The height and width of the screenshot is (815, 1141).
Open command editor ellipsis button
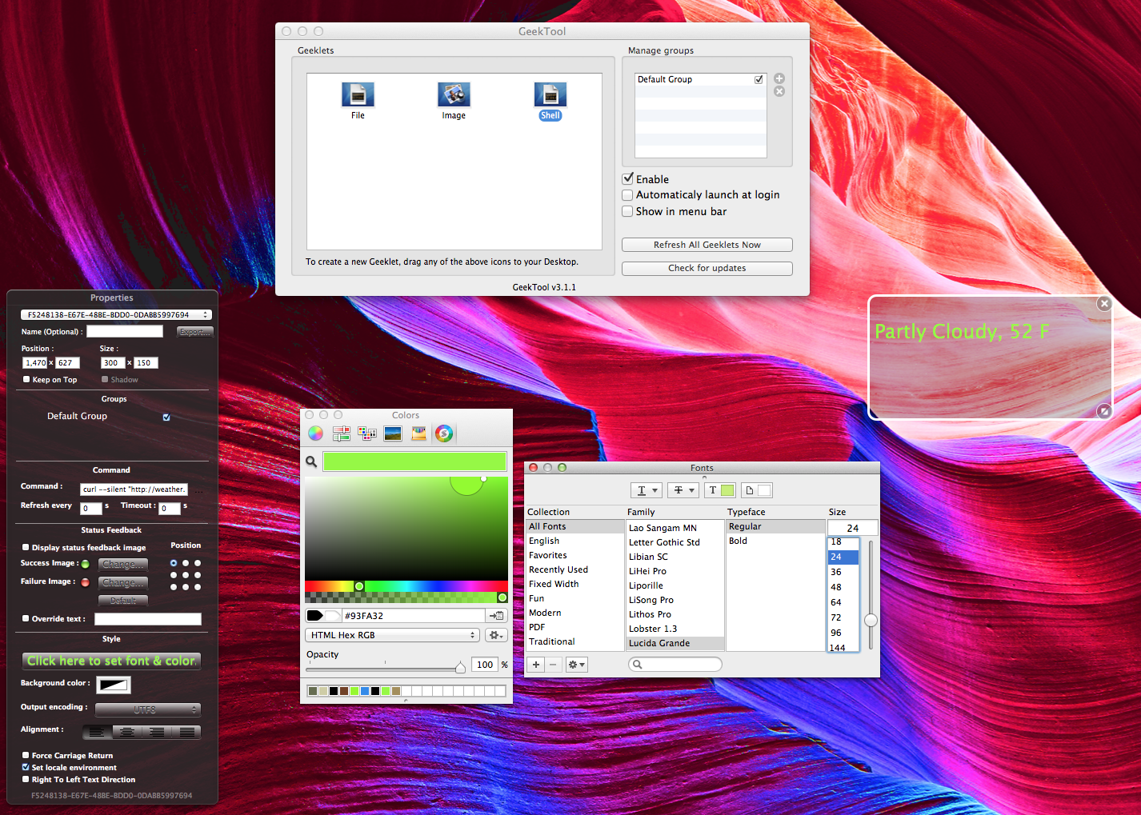198,489
